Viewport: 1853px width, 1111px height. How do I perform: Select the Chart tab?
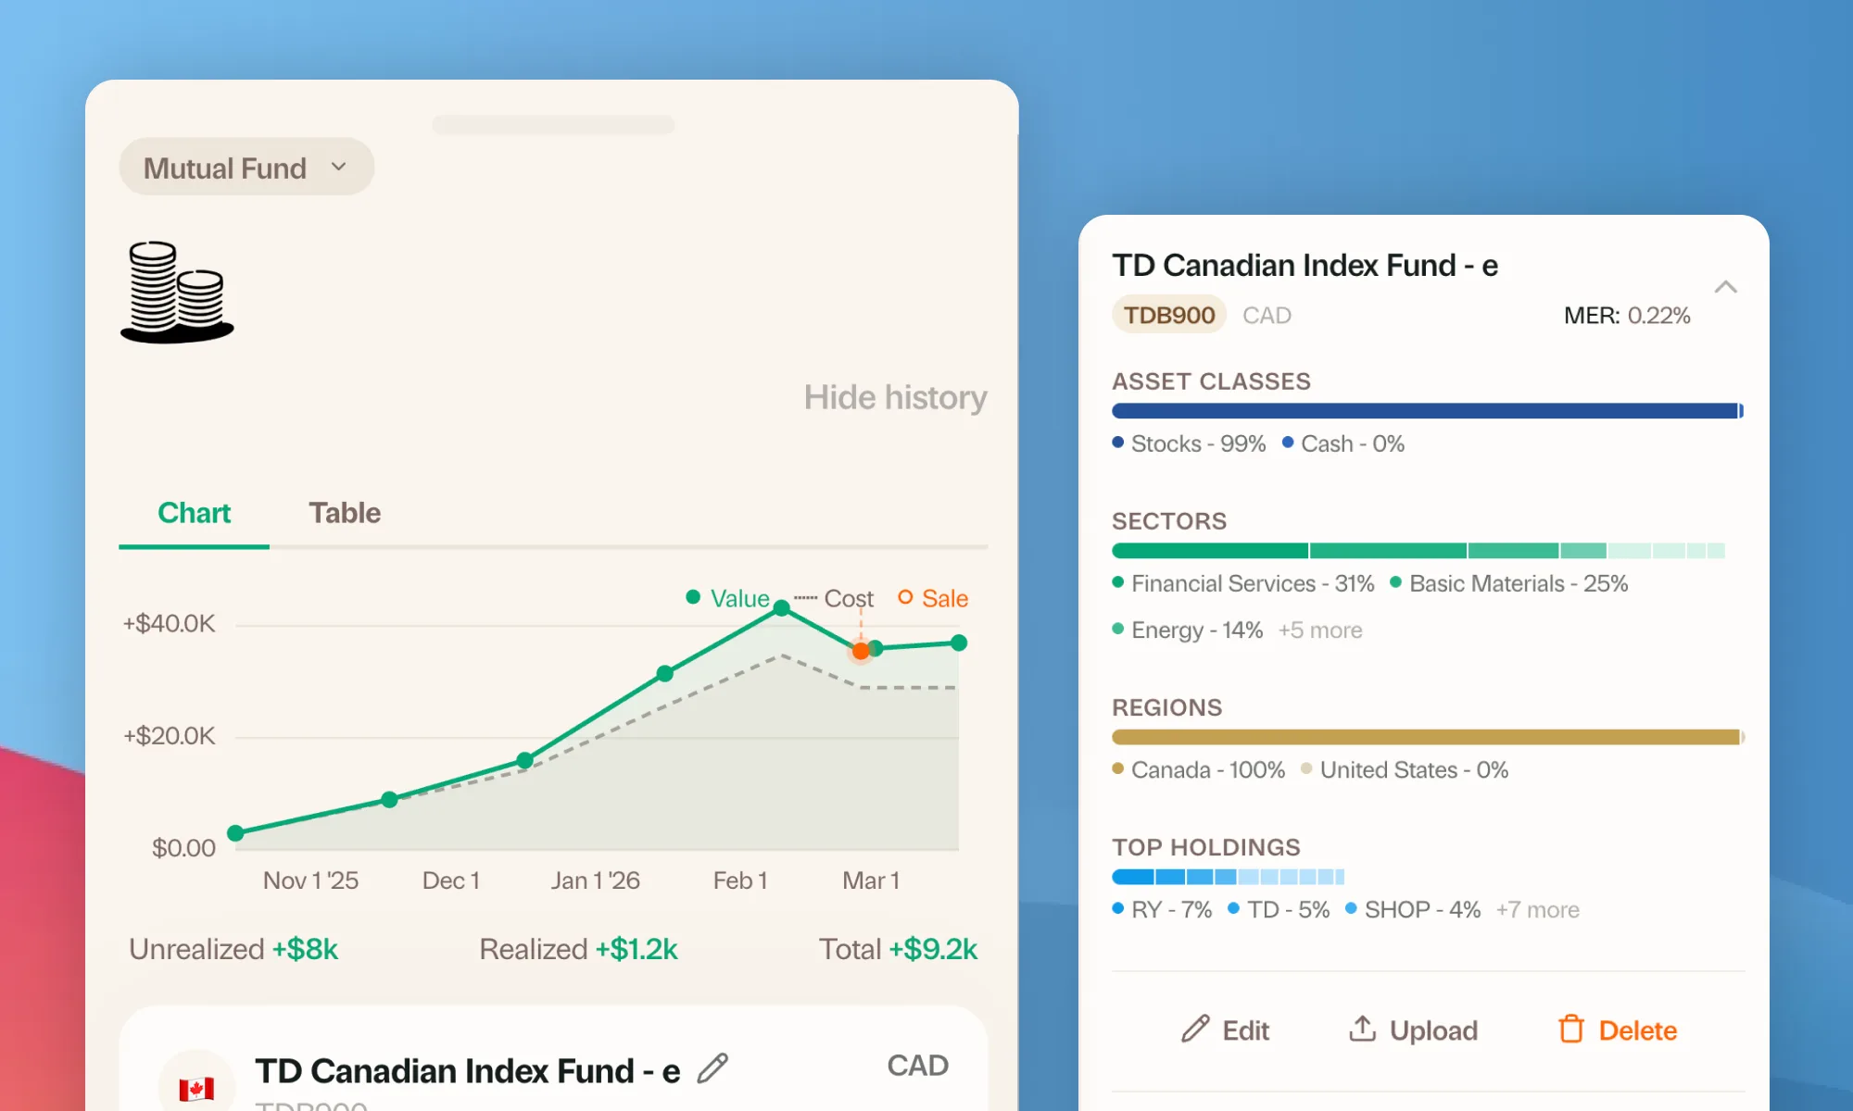click(x=193, y=512)
